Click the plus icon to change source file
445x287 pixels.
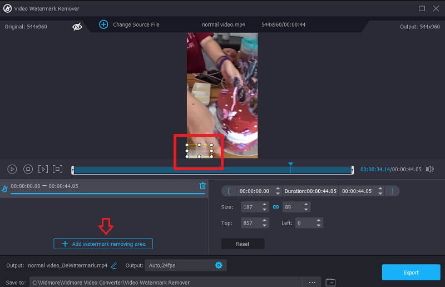tap(103, 24)
